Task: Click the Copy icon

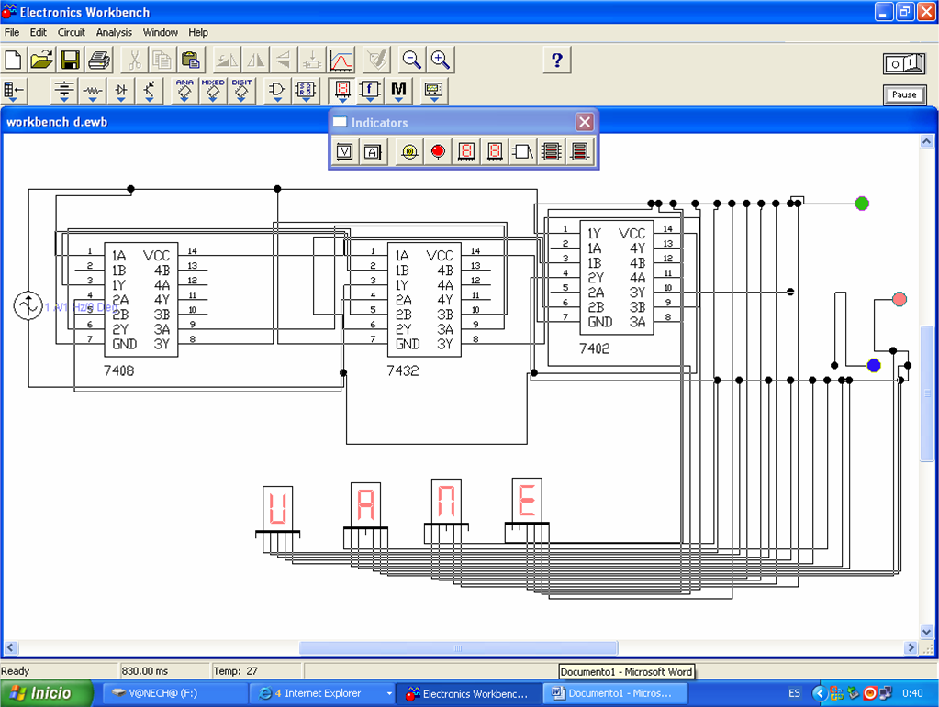Action: click(162, 61)
